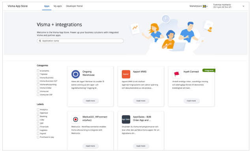Open the Developer Portal tab
Screen dimensions: 251x152
(74, 6)
